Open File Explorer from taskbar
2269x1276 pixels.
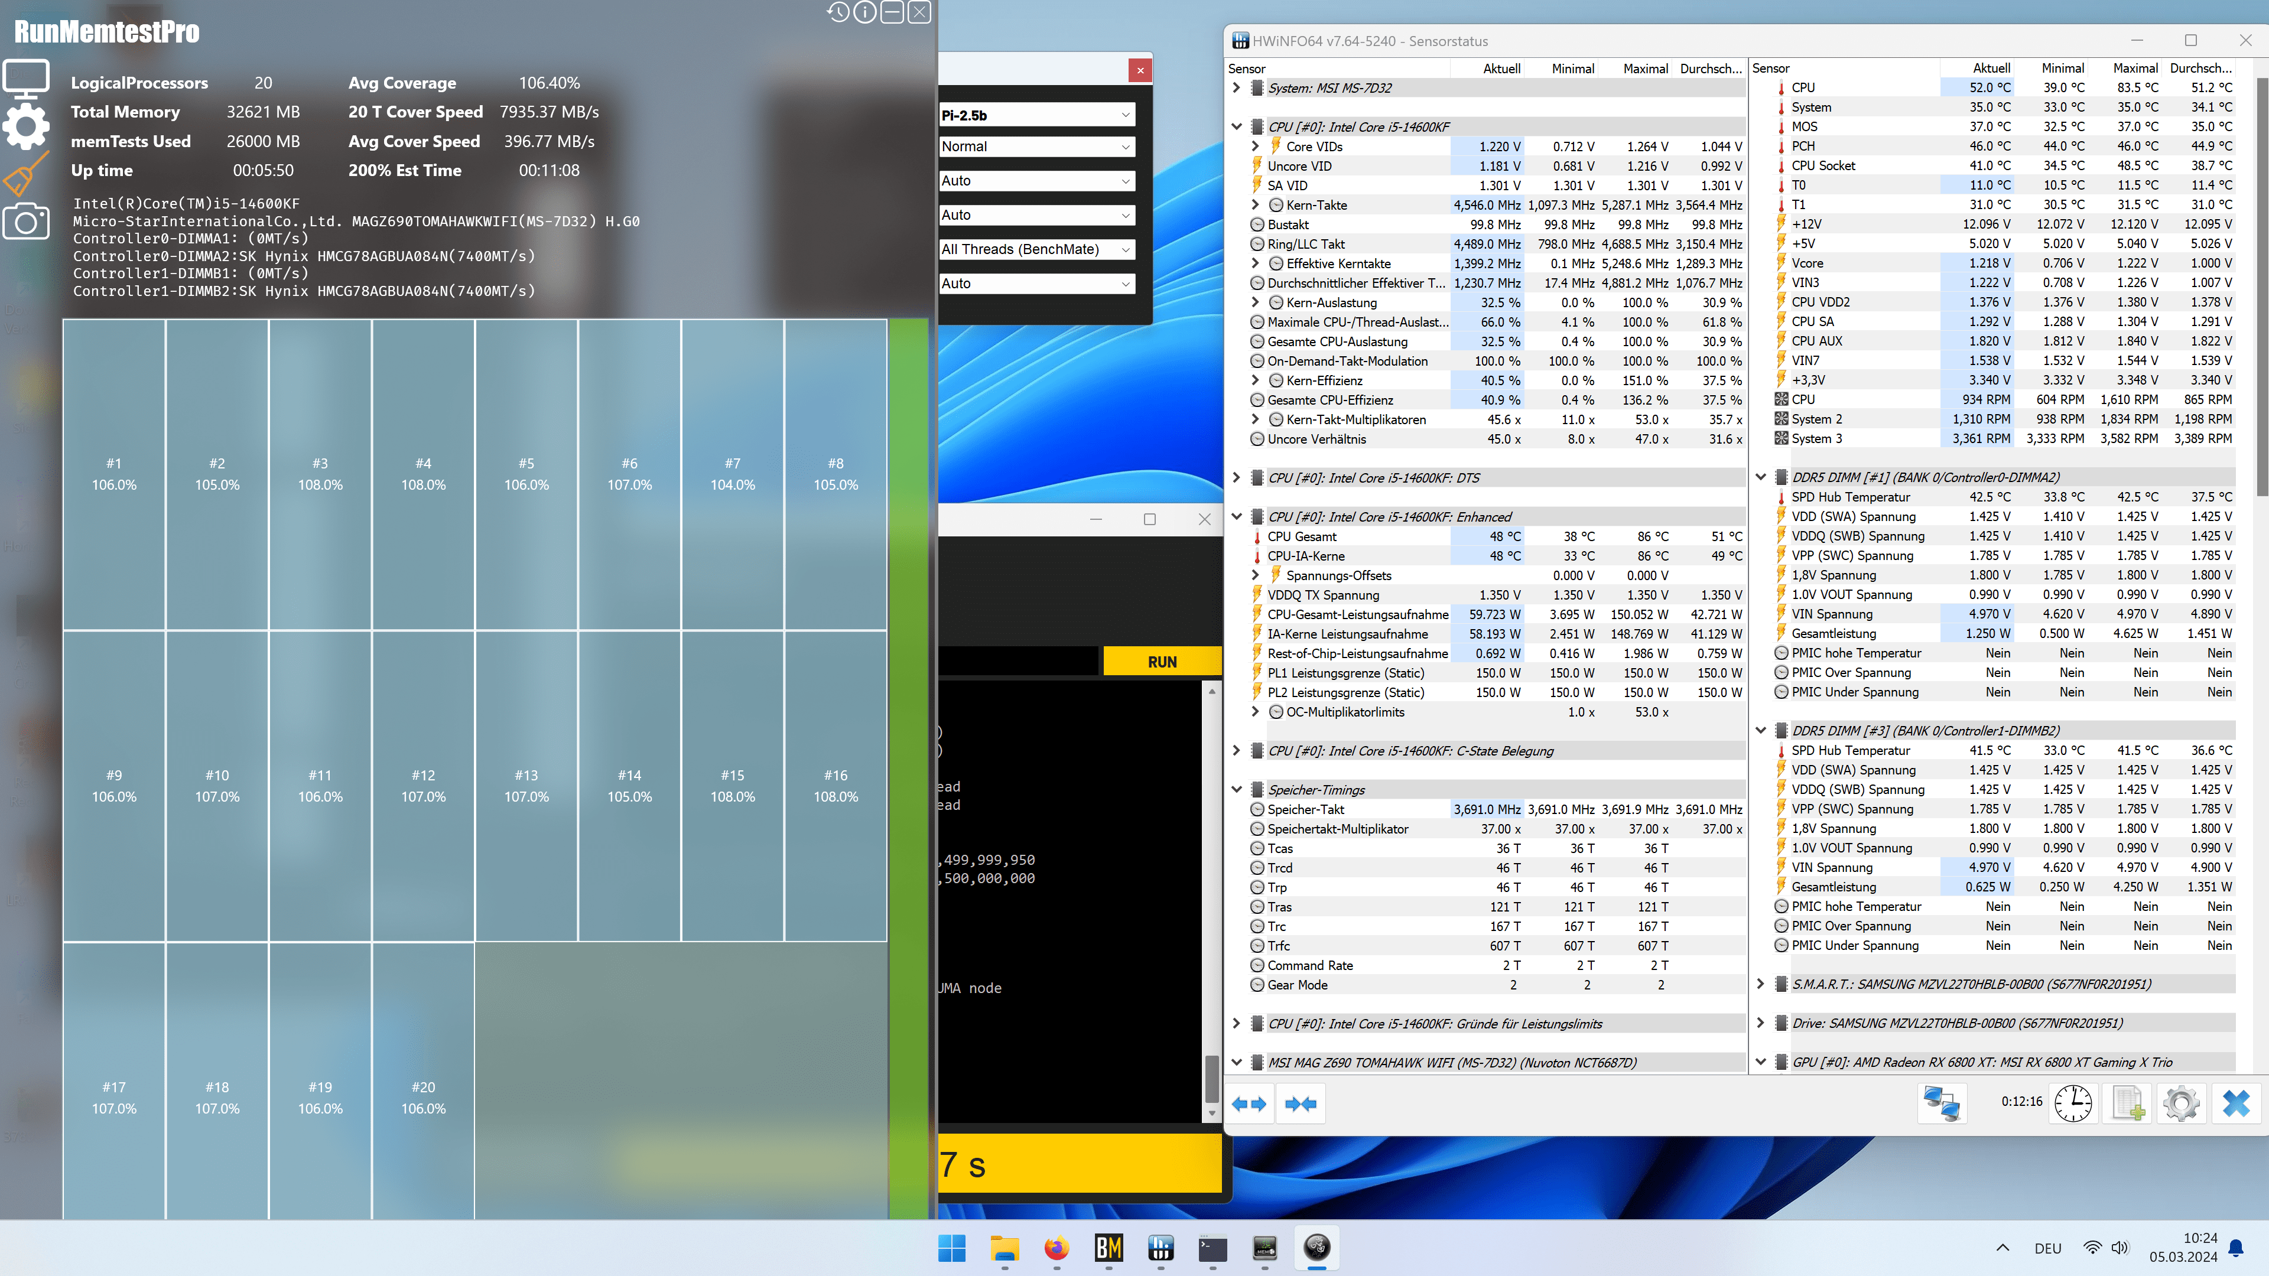click(1004, 1248)
